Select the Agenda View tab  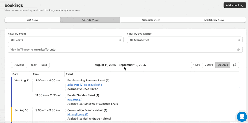tap(90, 20)
